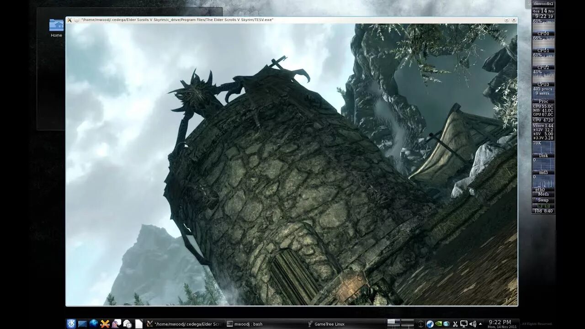The image size is (585, 329).
Task: Minimize the Skyrim window with down arrow
Action: point(506,20)
